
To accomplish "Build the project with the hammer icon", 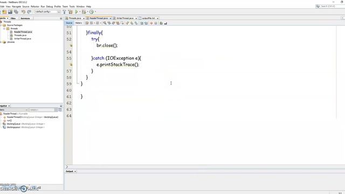I will coord(64,12).
